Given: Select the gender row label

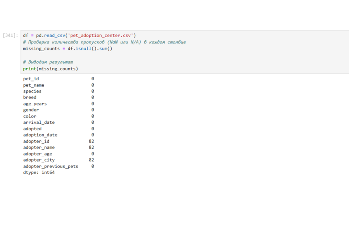Looking at the screenshot, I should (31, 110).
